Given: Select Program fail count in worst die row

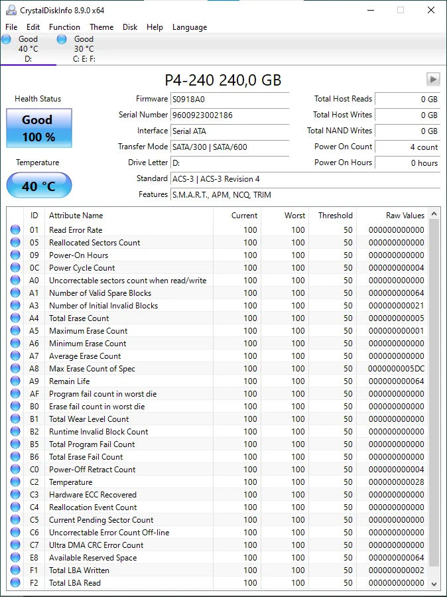Looking at the screenshot, I should click(x=218, y=393).
